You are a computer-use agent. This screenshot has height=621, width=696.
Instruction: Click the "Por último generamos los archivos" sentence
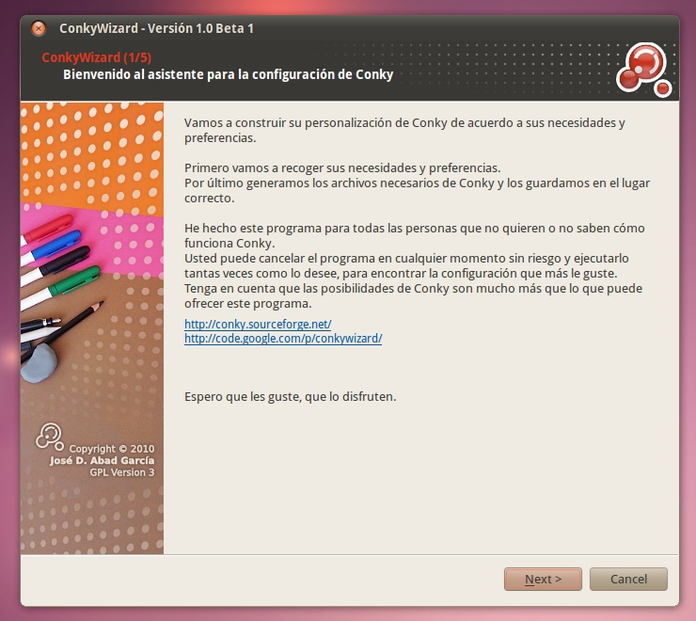point(417,190)
